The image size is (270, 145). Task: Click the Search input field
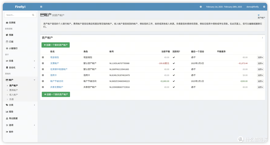[20, 15]
